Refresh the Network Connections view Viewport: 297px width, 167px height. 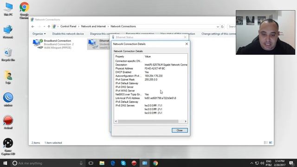tap(222, 27)
